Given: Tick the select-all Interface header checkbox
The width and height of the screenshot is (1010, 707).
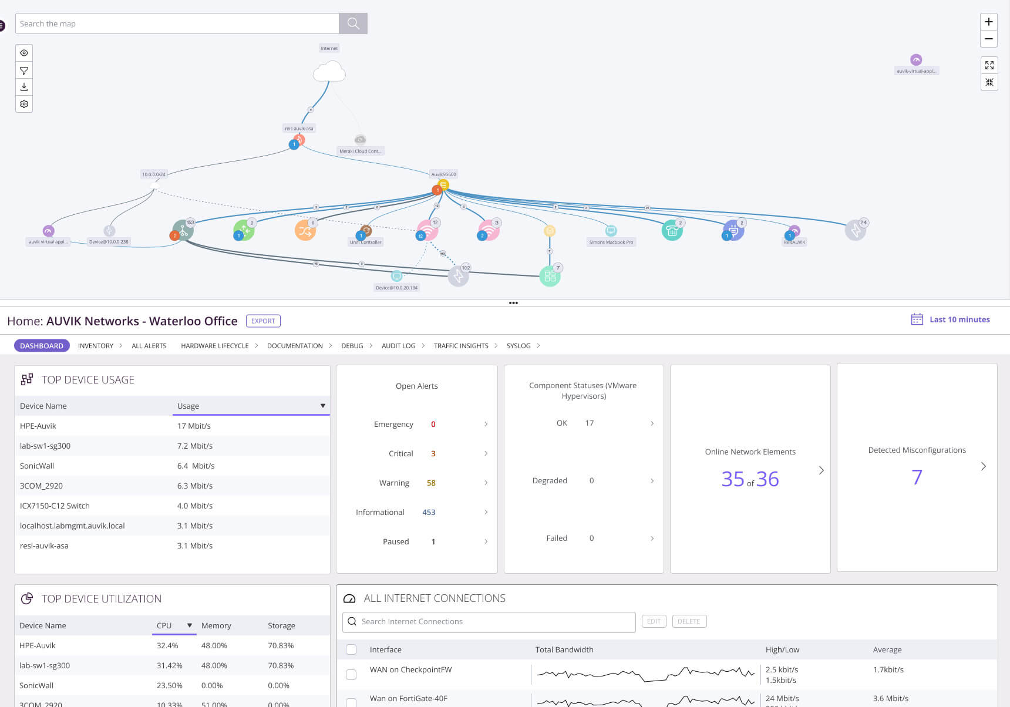Looking at the screenshot, I should (351, 649).
